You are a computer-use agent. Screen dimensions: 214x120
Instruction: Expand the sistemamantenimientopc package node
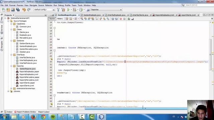tap(11, 88)
